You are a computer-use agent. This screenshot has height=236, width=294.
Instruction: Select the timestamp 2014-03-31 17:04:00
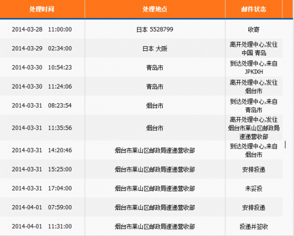(42, 188)
